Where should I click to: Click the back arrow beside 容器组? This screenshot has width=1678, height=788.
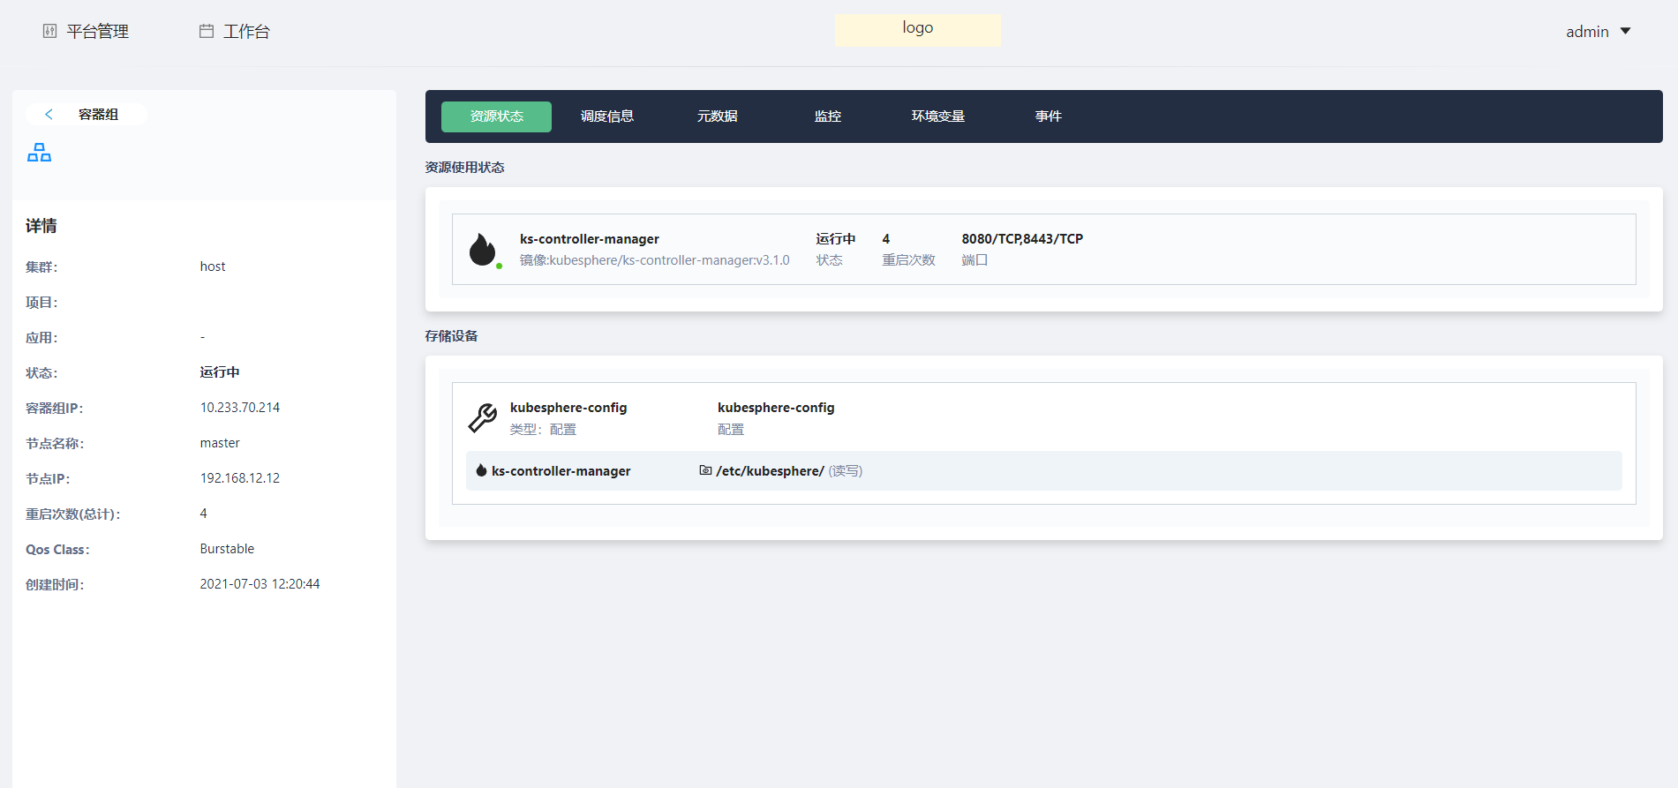pos(49,114)
